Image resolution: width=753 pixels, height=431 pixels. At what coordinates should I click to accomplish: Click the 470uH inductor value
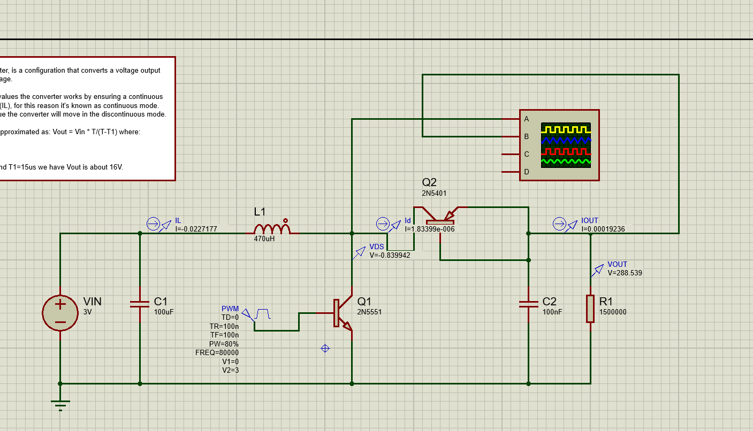(x=264, y=239)
